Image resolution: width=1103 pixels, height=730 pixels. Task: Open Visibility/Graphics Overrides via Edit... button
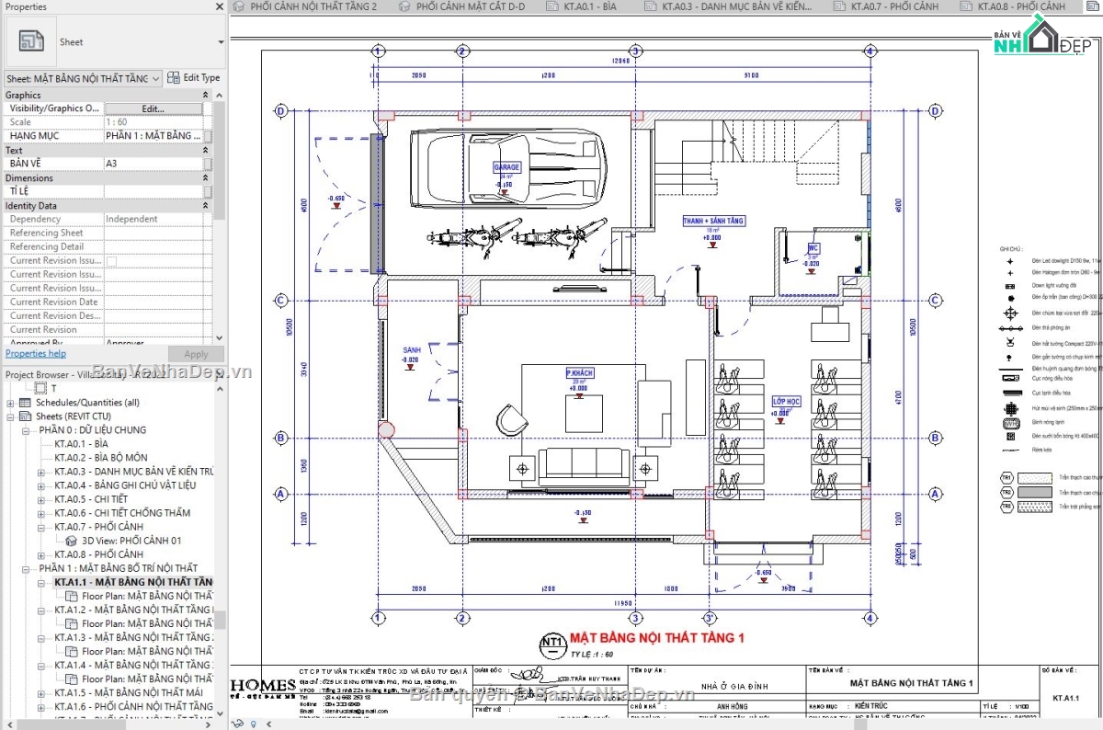click(x=153, y=108)
